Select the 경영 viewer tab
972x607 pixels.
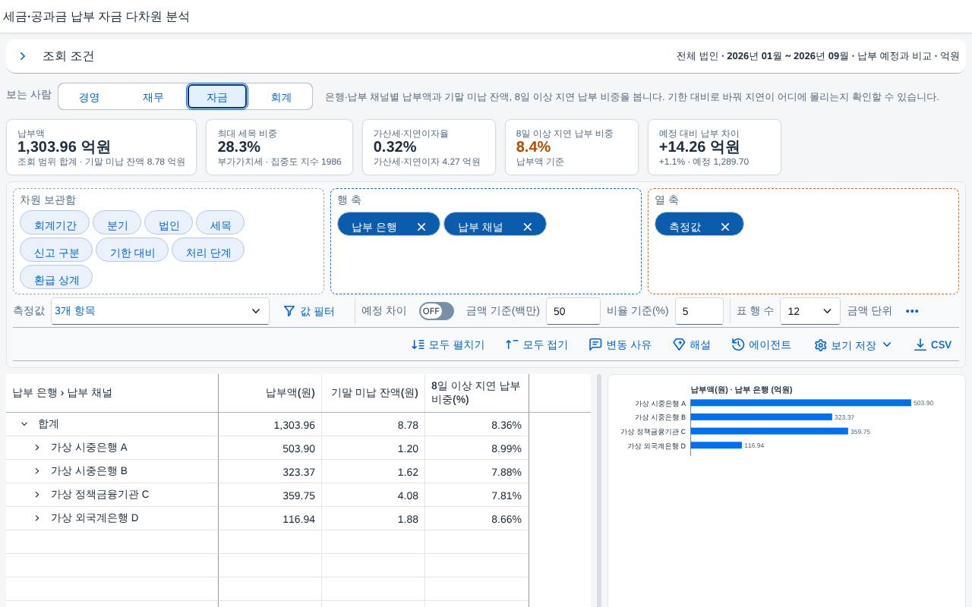90,97
